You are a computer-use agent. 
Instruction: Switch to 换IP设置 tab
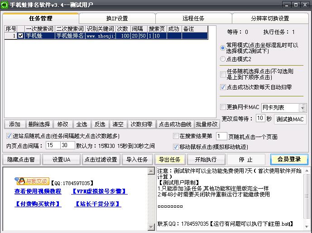[x=117, y=19]
